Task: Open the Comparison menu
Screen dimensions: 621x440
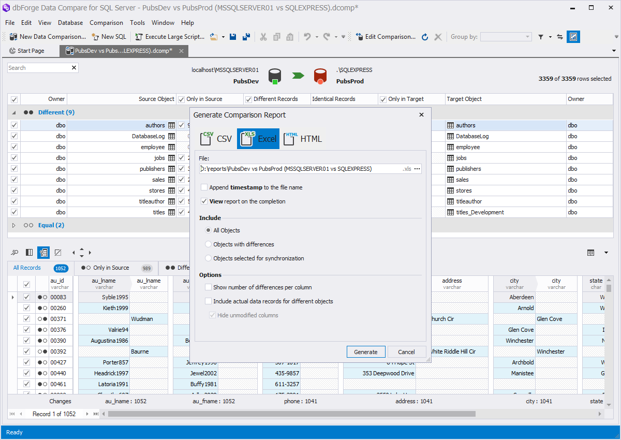Action: [106, 23]
